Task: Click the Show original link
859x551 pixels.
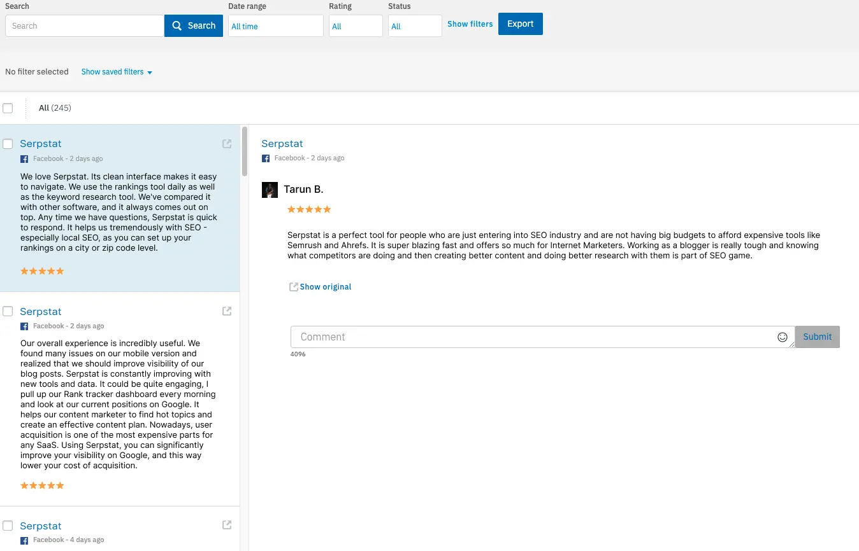Action: pos(326,287)
